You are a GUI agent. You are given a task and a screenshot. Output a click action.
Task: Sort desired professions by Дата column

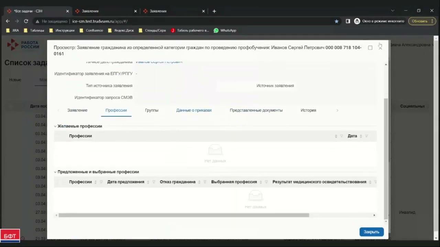[361, 136]
